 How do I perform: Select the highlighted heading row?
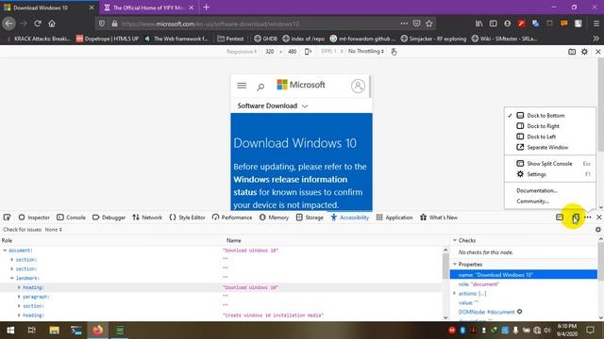click(x=221, y=287)
